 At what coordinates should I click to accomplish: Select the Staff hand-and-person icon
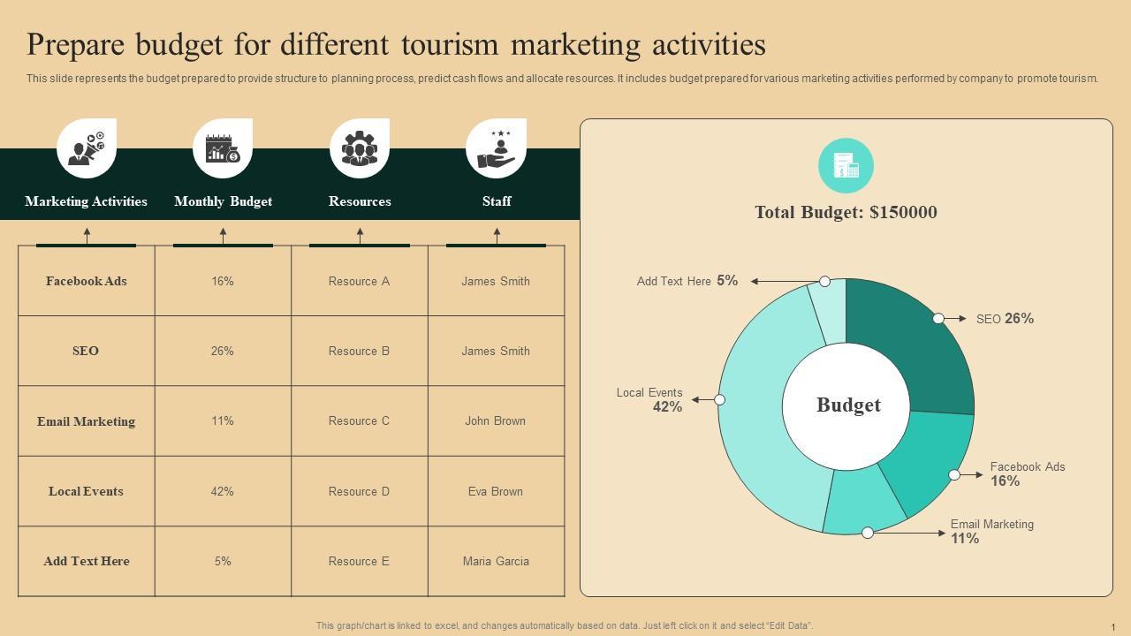[x=496, y=148]
